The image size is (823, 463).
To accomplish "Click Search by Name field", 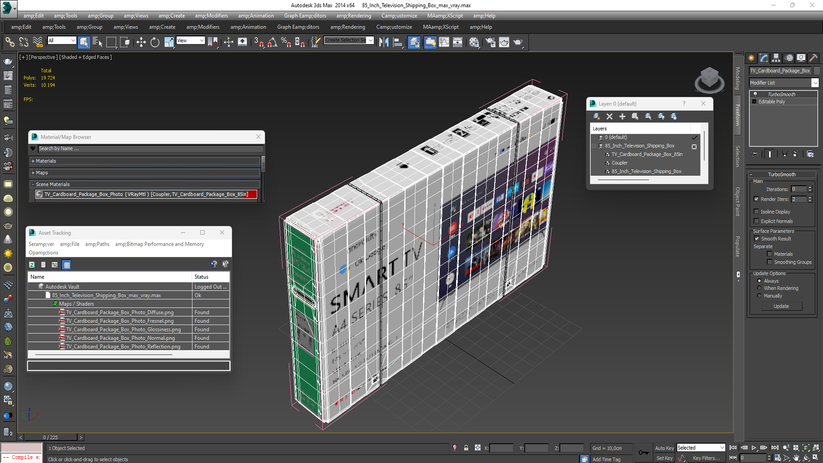I will 150,149.
